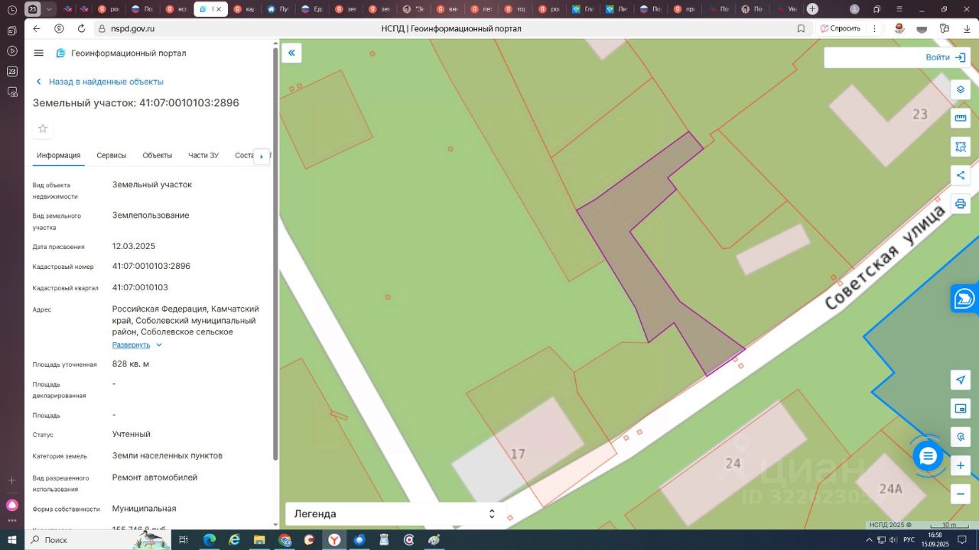Open the browser profile avatar
Viewport: 979px width, 550px height.
click(x=854, y=9)
